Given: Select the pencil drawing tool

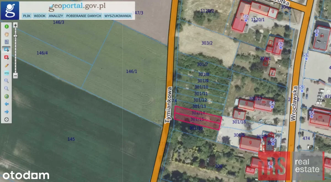Looking at the screenshot, I should tap(7, 65).
